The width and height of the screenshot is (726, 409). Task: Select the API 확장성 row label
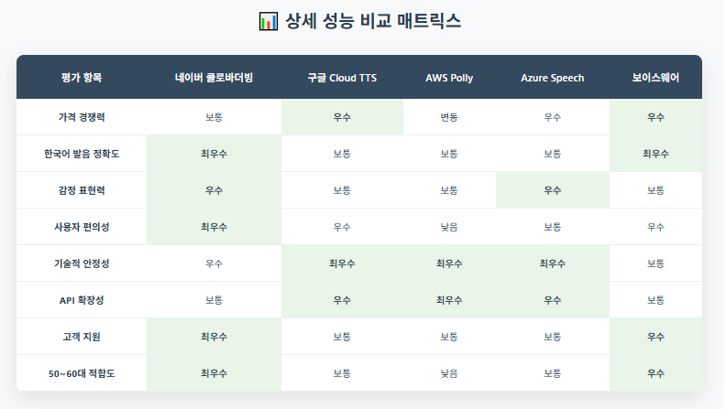pyautogui.click(x=82, y=300)
